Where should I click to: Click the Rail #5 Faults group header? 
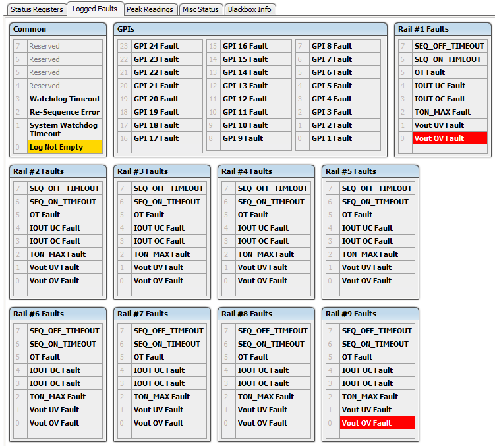(x=370, y=171)
